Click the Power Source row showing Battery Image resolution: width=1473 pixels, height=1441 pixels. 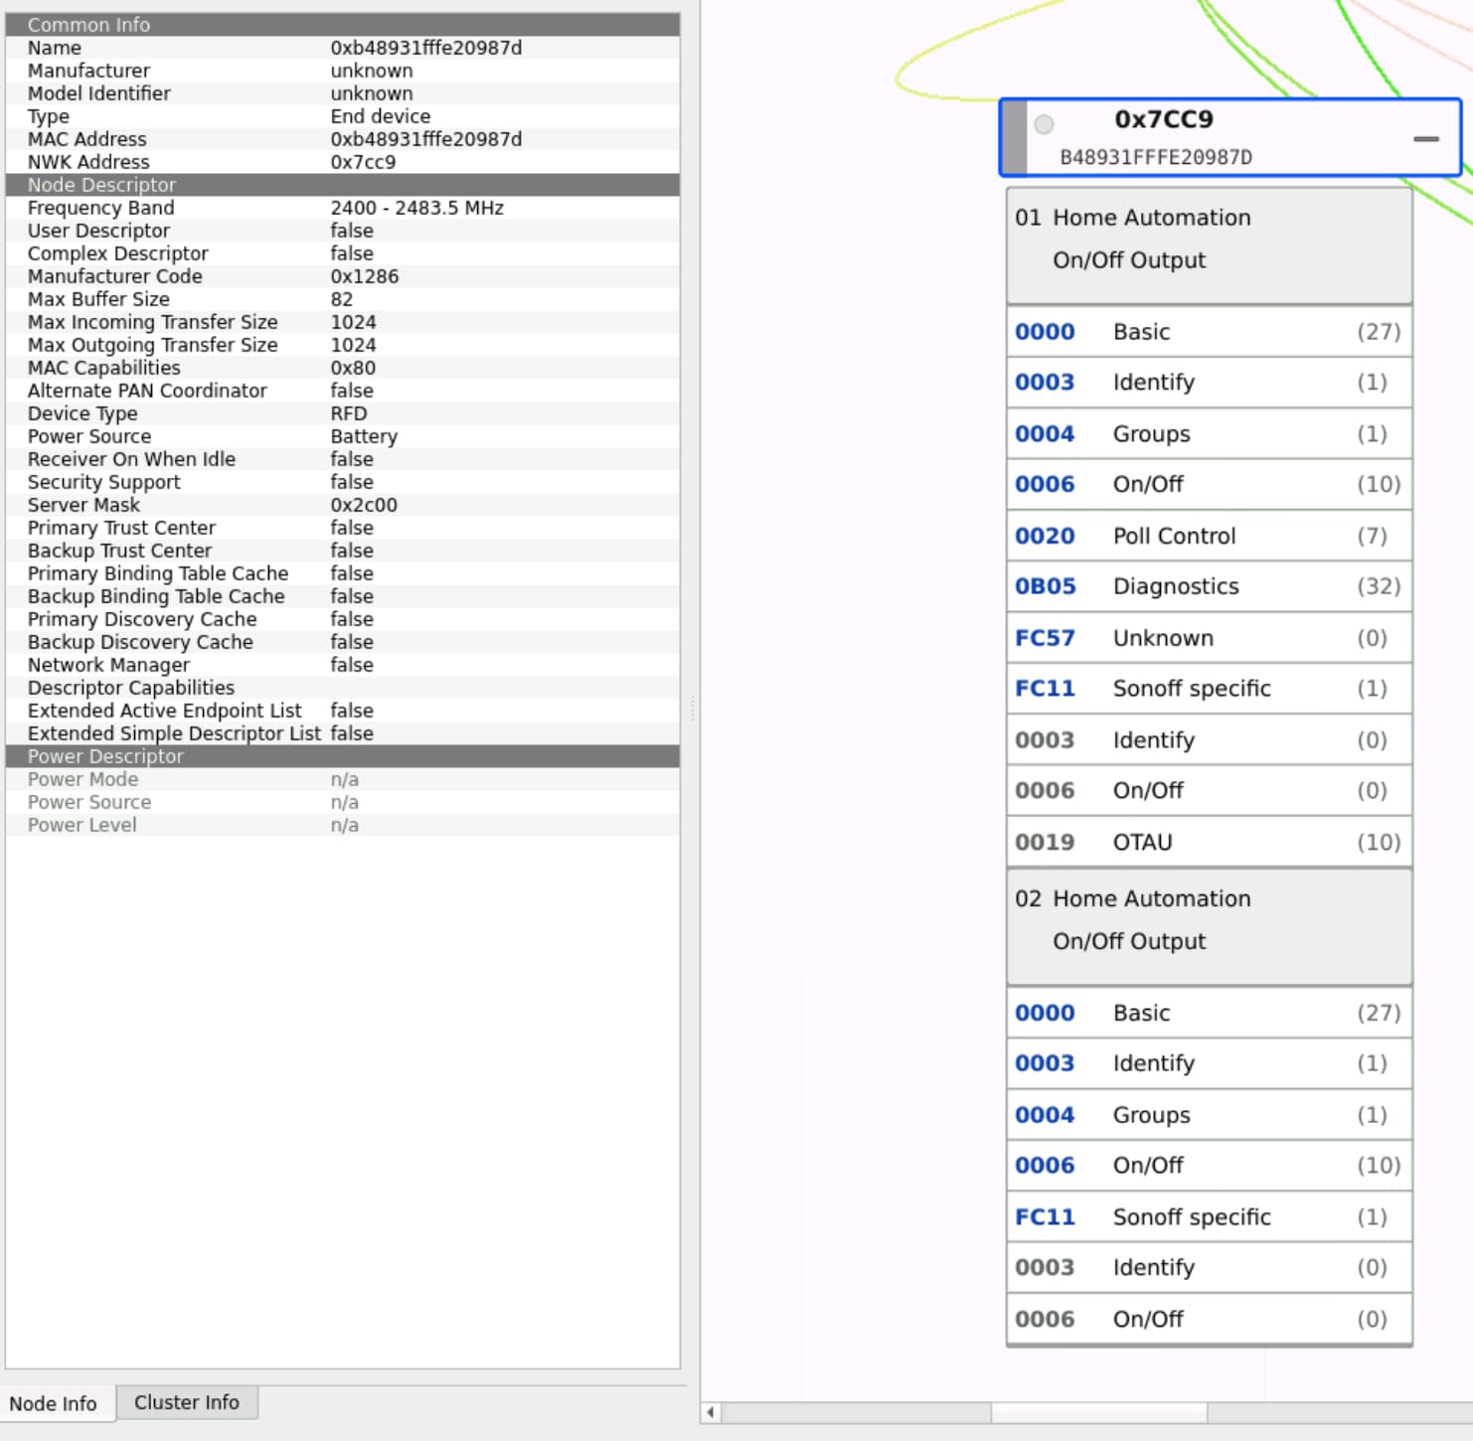click(364, 436)
